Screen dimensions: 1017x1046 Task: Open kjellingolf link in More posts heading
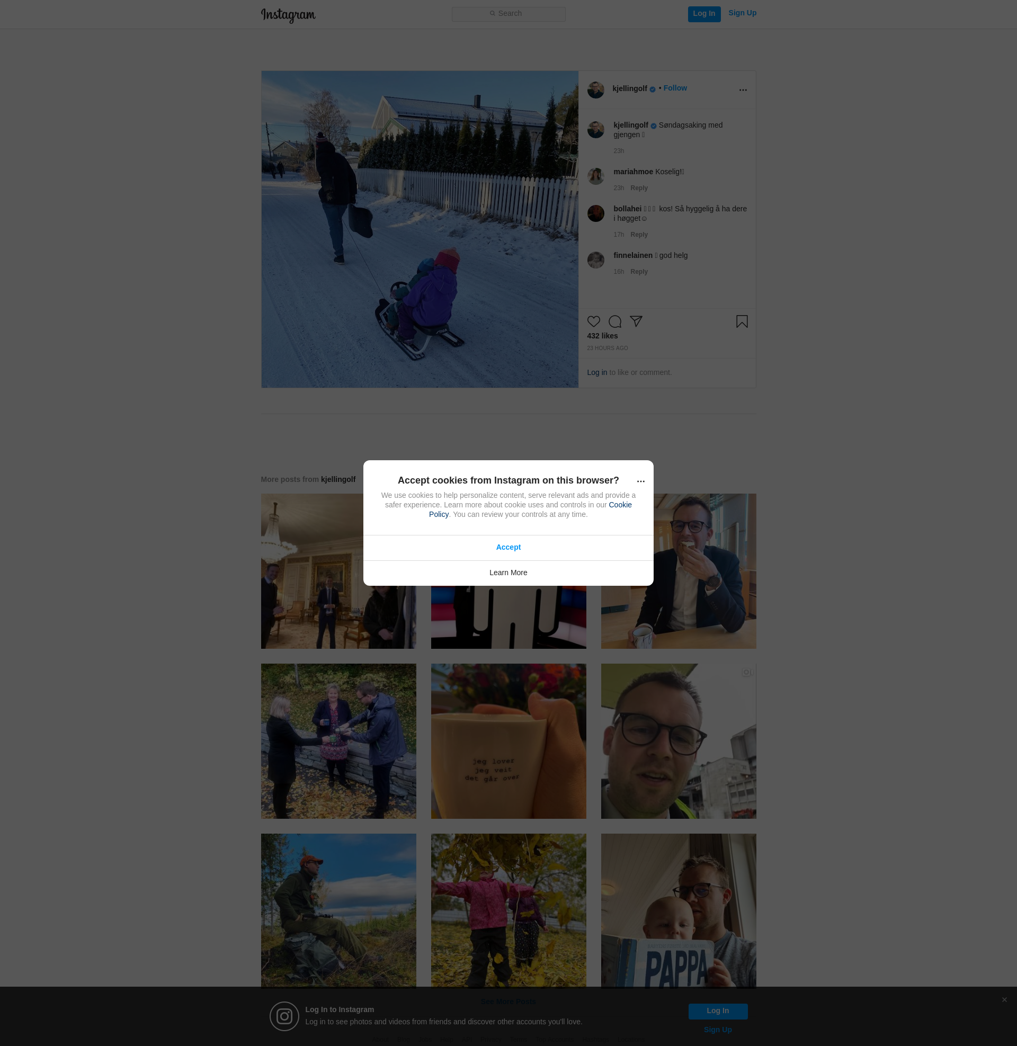pyautogui.click(x=338, y=479)
